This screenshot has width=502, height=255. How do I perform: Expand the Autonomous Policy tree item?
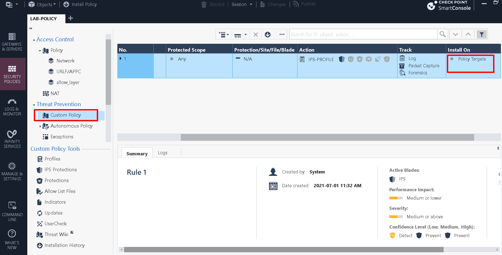click(x=41, y=126)
